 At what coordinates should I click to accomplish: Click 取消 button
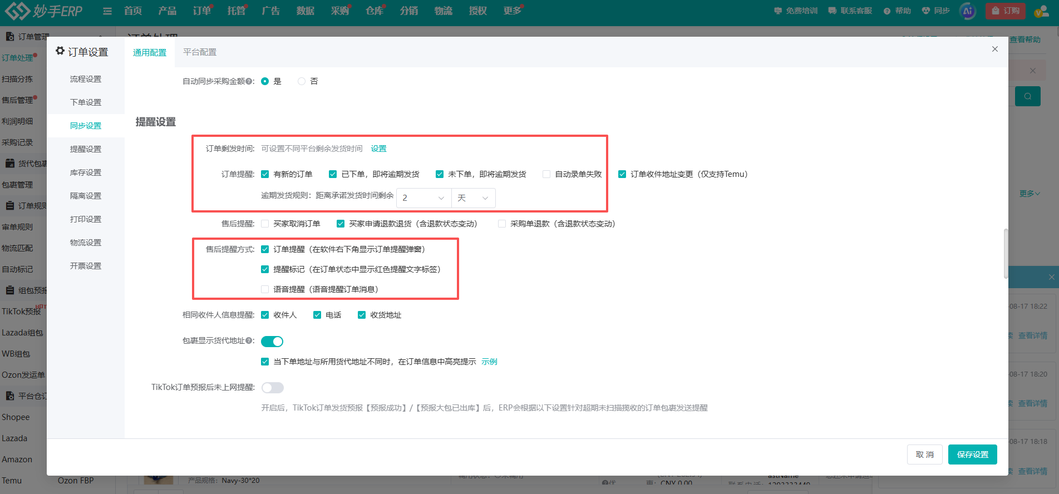(x=925, y=455)
